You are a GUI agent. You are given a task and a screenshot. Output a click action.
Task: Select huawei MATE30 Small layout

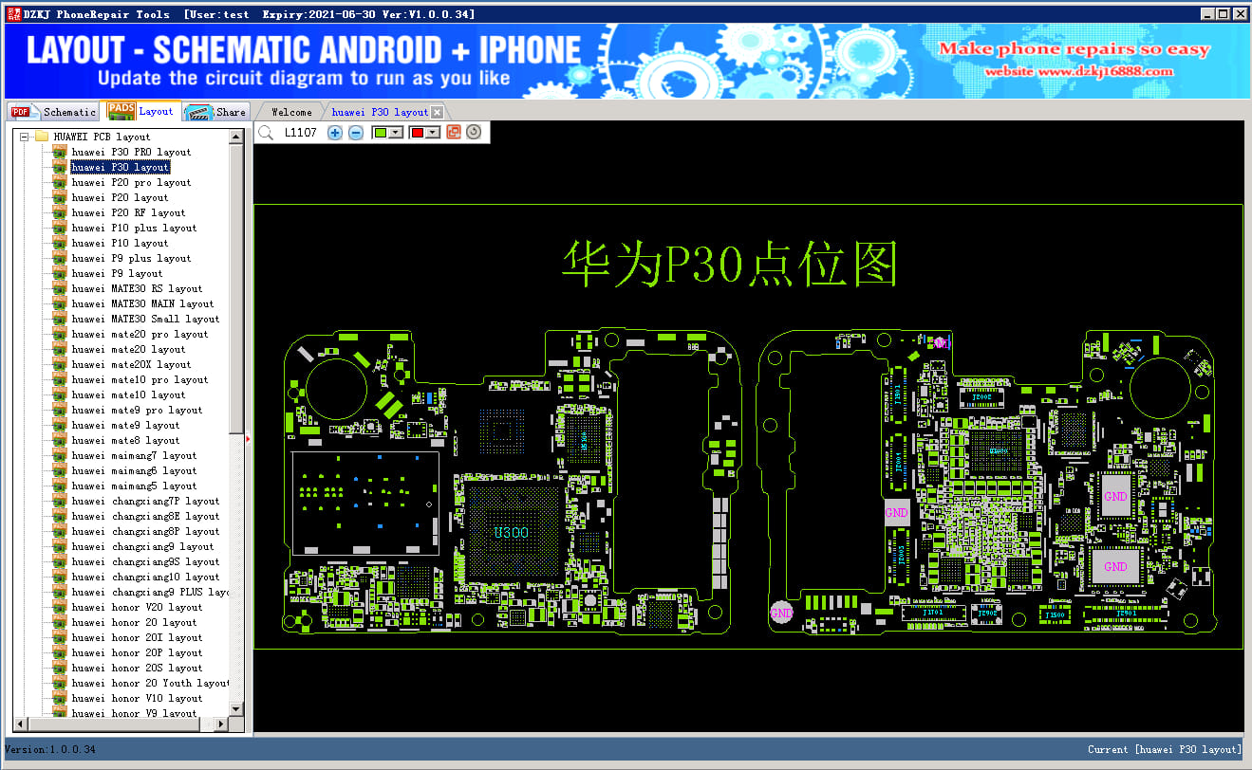click(x=145, y=319)
